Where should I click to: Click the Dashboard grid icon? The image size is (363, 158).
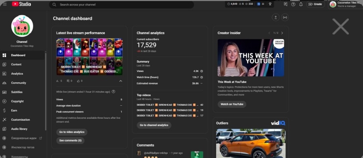pyautogui.click(x=4, y=55)
